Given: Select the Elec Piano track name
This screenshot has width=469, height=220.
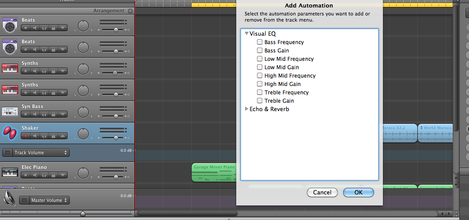Looking at the screenshot, I should pyautogui.click(x=34, y=167).
